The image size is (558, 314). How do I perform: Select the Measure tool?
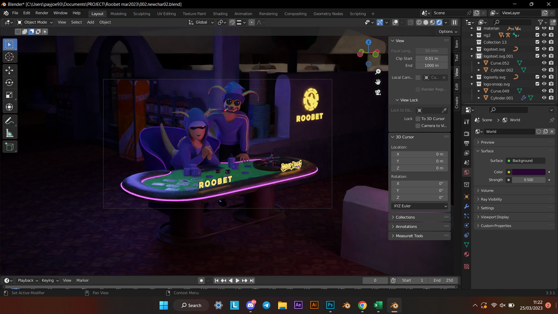point(10,133)
